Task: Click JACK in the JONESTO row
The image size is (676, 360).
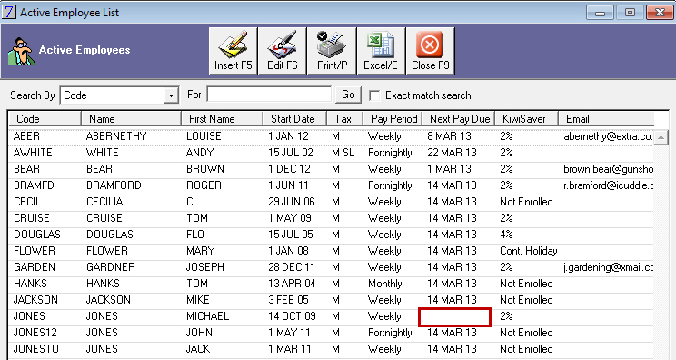Action: [198, 349]
